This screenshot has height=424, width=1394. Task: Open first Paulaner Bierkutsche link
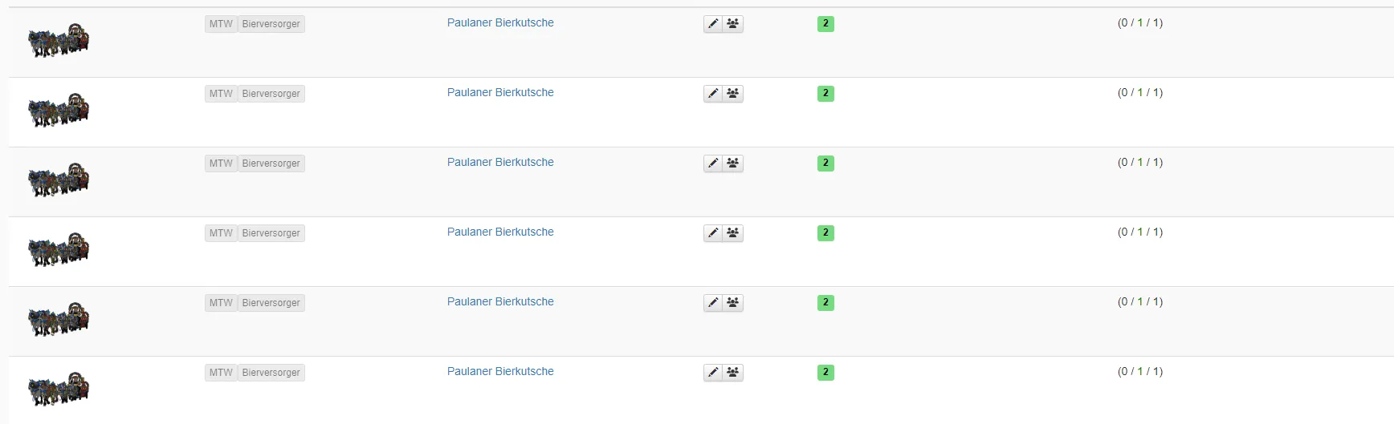(x=500, y=23)
